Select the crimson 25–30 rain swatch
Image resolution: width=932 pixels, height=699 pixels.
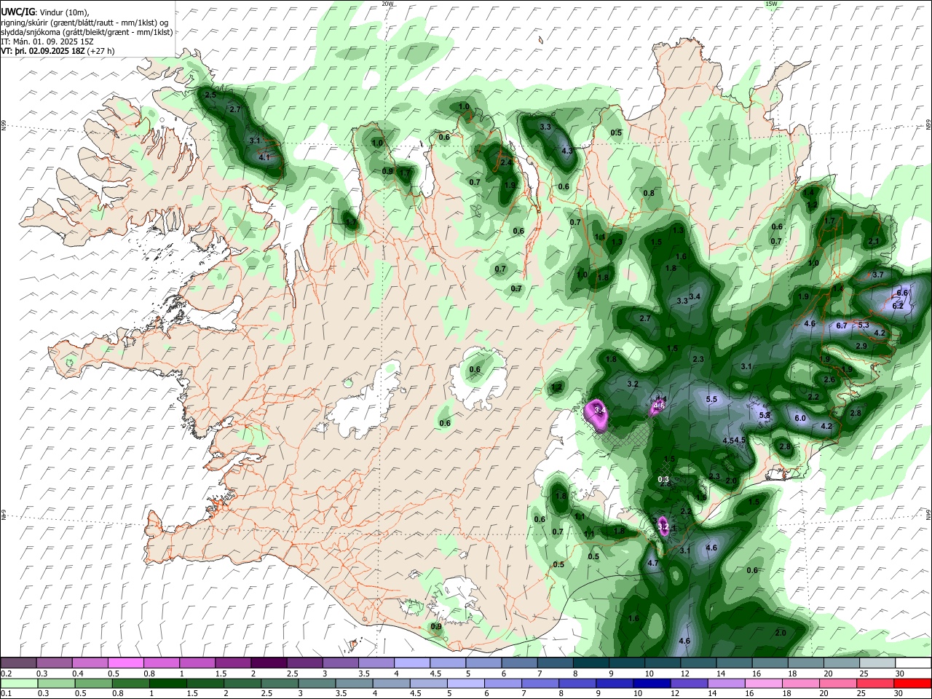[x=876, y=683]
